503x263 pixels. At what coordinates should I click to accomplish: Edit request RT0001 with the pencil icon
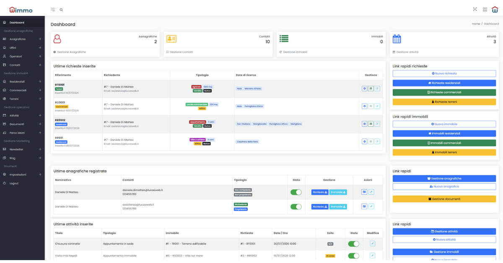[377, 88]
